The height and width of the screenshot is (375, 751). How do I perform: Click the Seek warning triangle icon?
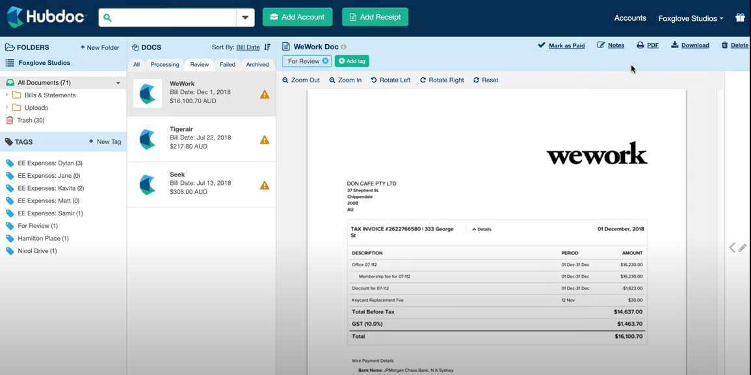[265, 186]
